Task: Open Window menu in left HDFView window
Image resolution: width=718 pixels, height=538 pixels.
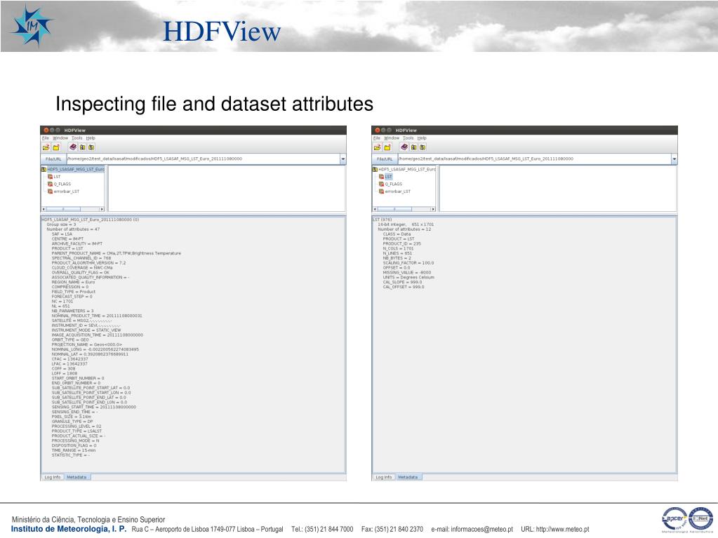Action: point(60,137)
